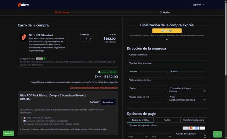Focus the Correo electrónico field
The height and width of the screenshot is (139, 227).
click(x=167, y=58)
